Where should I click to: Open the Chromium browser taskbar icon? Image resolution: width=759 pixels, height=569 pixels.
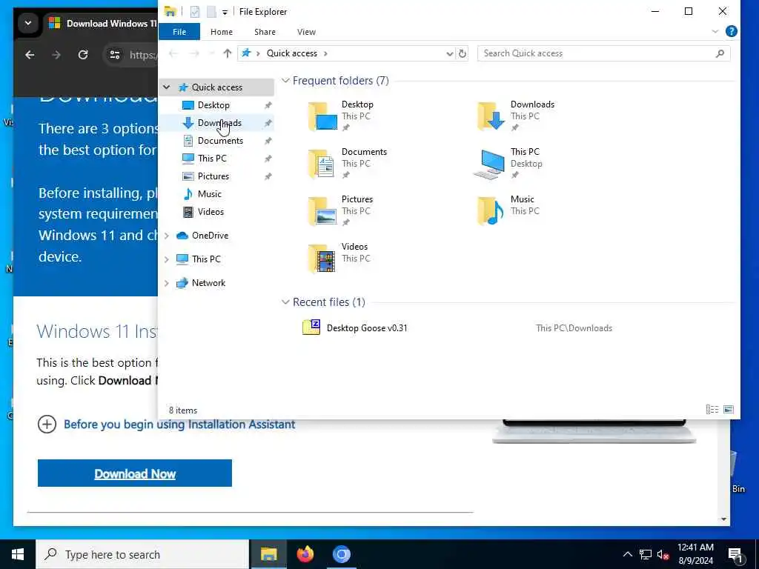click(x=341, y=554)
